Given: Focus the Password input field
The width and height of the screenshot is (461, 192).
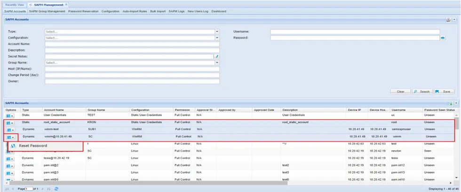Looking at the screenshot, I should click(x=355, y=38).
